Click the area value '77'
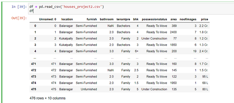Viewport: 234px width, 103px height. 175,38
